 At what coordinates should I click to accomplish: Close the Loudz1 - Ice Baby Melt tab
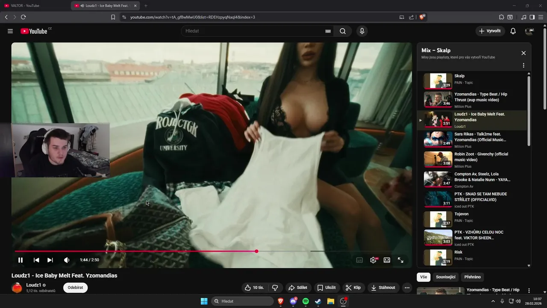coord(135,6)
